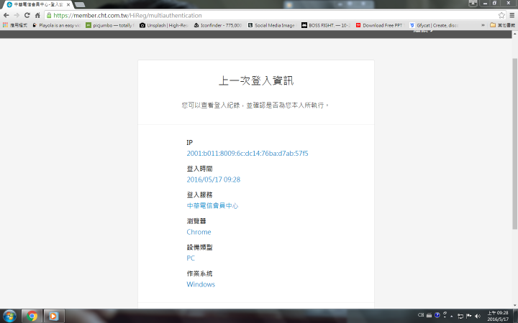Open the picjumbo bookmark

point(109,25)
